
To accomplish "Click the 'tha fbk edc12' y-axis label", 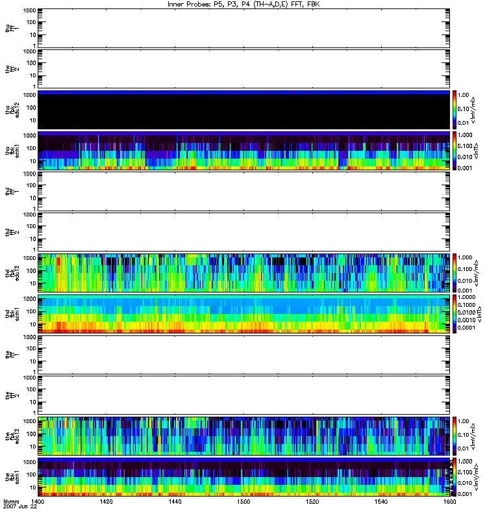I will [x=12, y=110].
